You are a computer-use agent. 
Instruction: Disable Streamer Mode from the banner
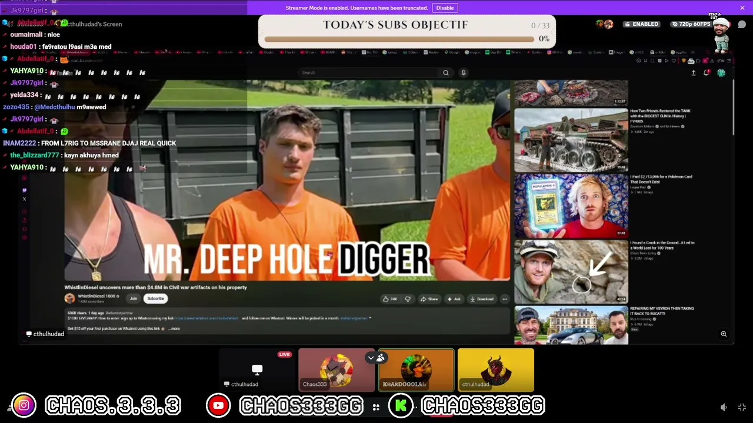[445, 8]
